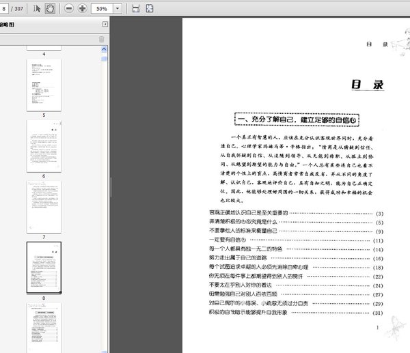Image resolution: width=410 pixels, height=353 pixels.
Task: Click contents entry ending with page (3)
Action: [x=297, y=213]
